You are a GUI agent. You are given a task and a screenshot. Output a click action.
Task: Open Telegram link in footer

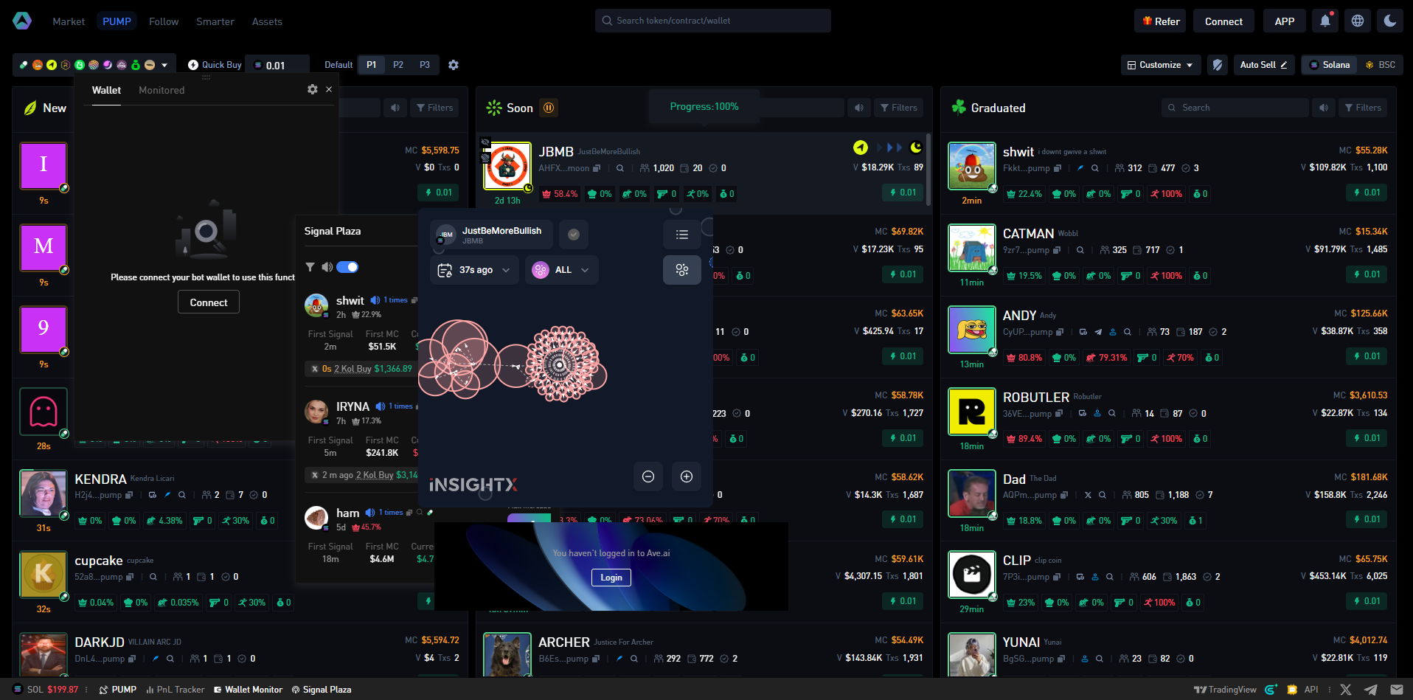(x=1371, y=690)
